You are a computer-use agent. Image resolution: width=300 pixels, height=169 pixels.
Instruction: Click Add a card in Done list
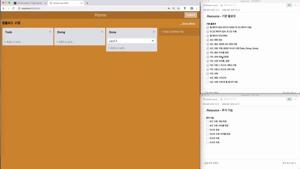117,48
